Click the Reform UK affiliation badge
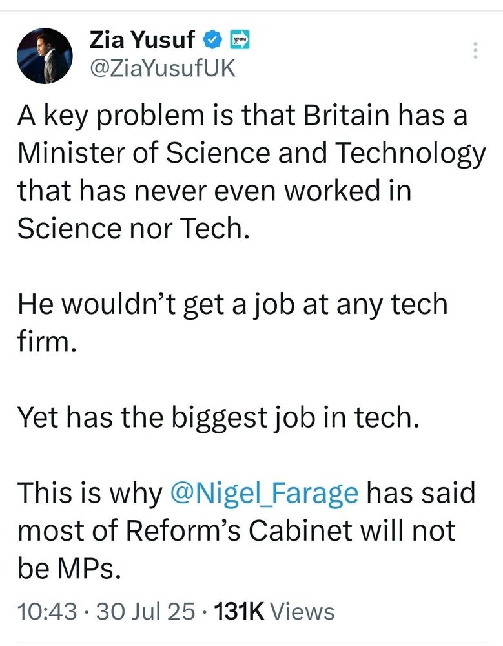The width and height of the screenshot is (503, 646). [x=240, y=41]
